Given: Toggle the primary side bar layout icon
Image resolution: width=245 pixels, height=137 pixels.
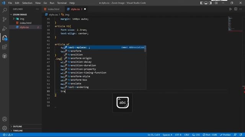Looking at the screenshot, I should tap(202, 3).
